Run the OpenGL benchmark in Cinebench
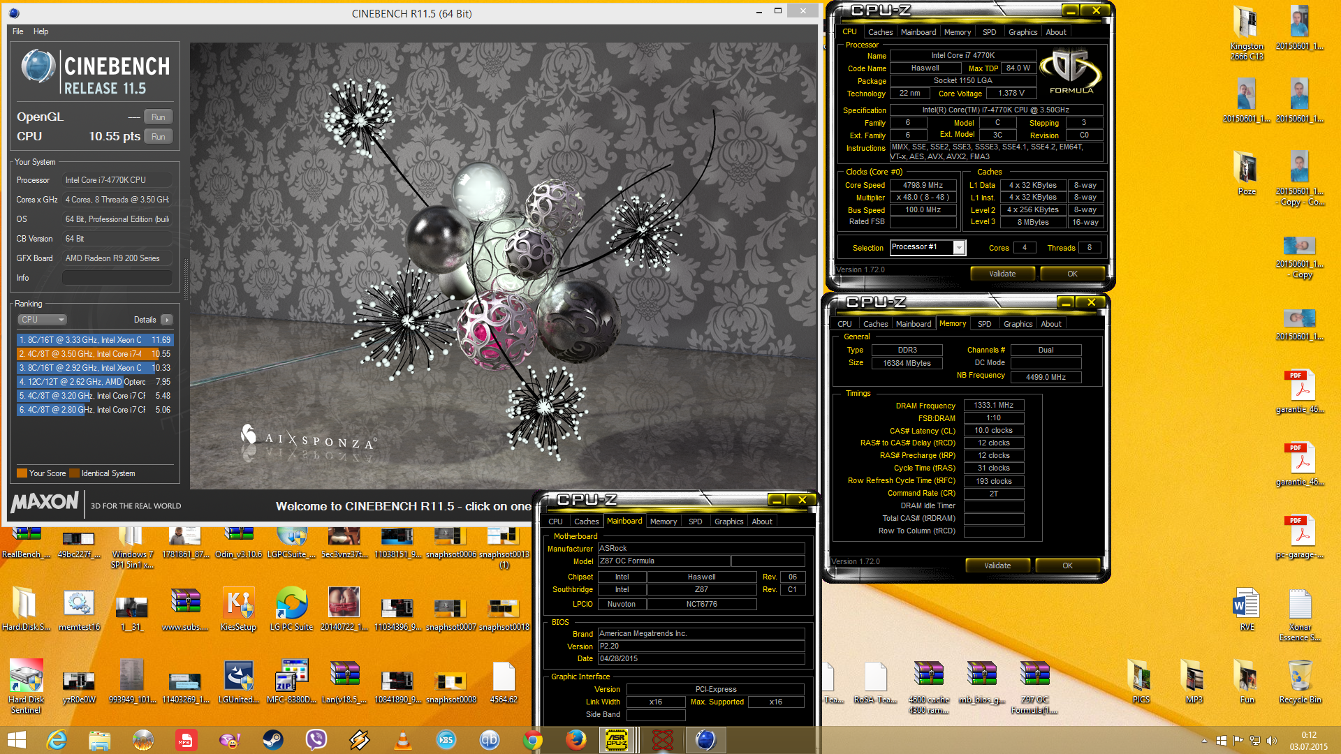1341x754 pixels. (x=159, y=117)
